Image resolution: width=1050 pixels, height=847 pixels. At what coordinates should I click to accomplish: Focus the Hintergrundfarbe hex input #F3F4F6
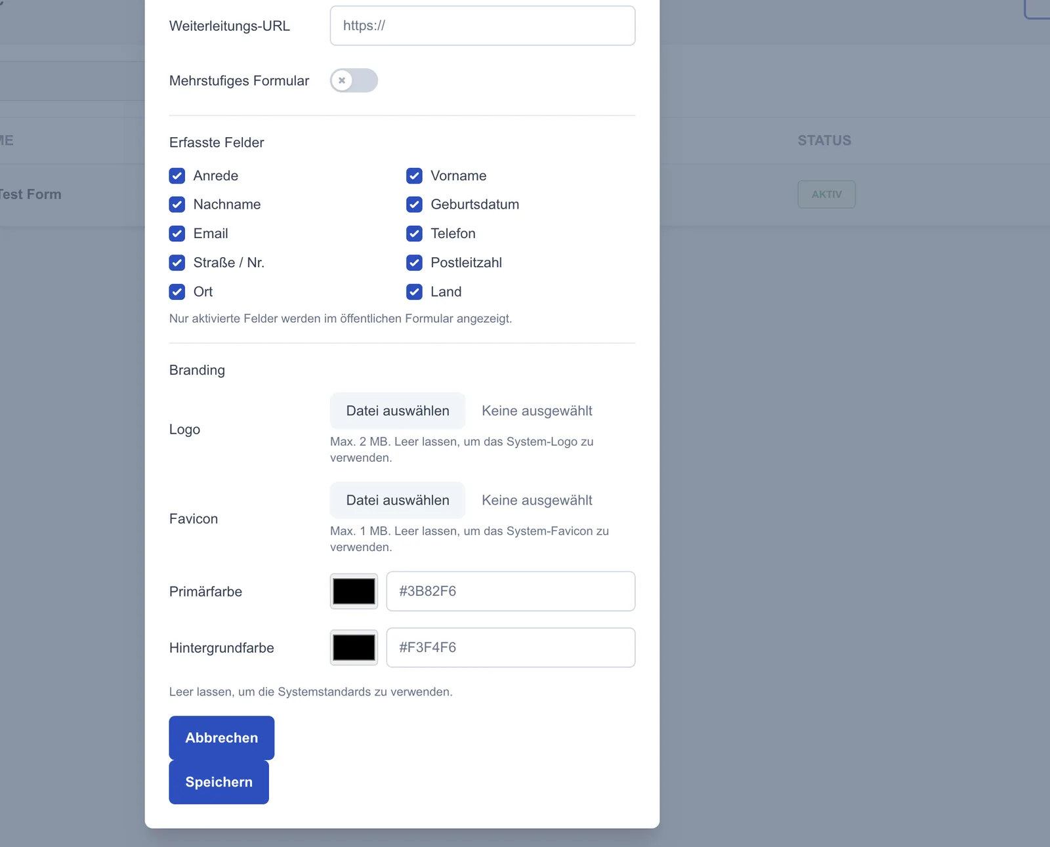tap(511, 648)
